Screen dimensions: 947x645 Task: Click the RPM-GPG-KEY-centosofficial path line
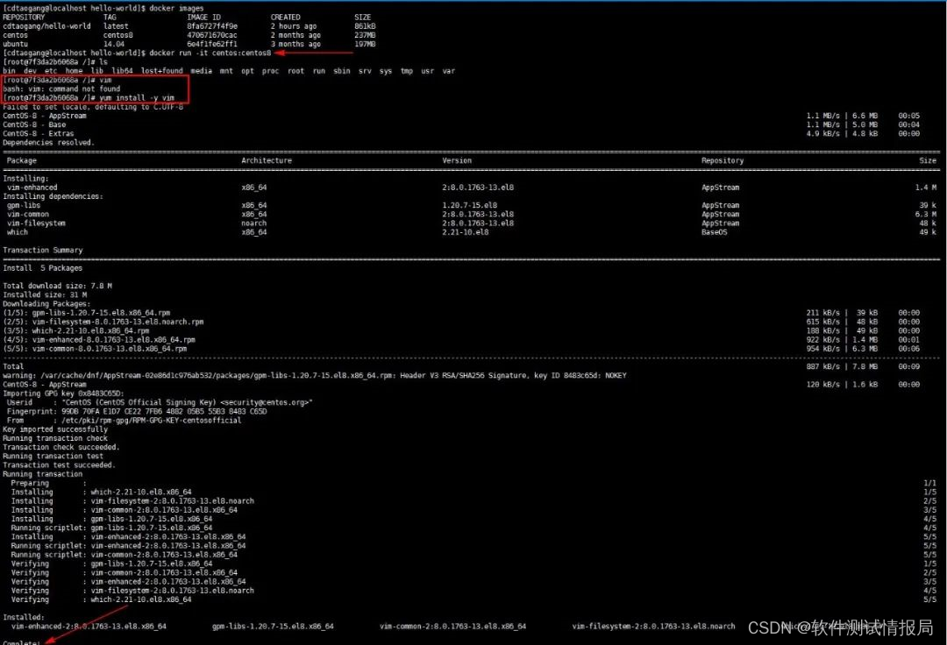[x=124, y=421]
